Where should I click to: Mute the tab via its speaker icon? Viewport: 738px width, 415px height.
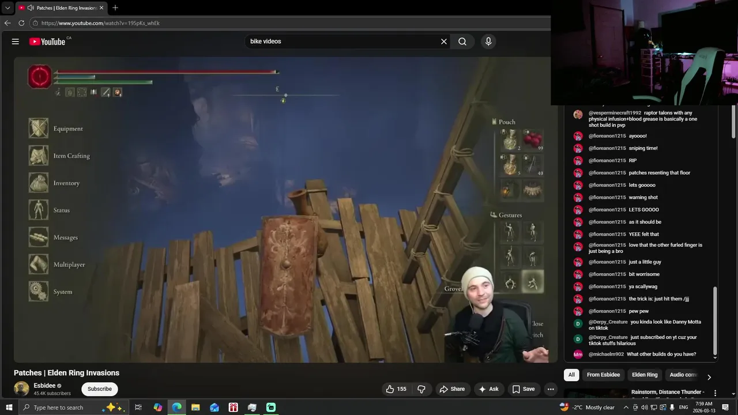pyautogui.click(x=31, y=8)
